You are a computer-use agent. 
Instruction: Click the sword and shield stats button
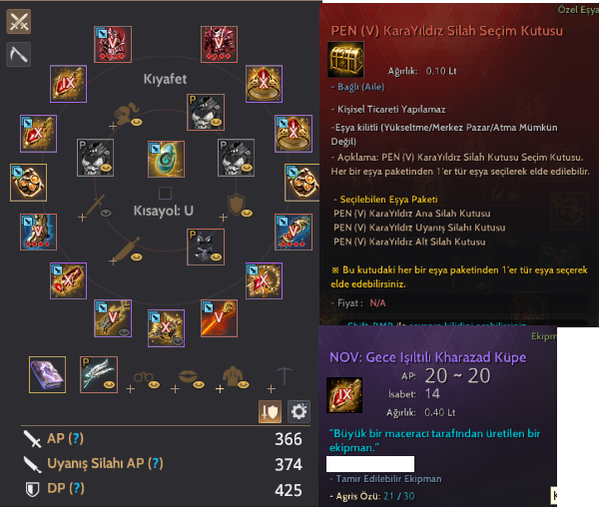click(x=271, y=411)
